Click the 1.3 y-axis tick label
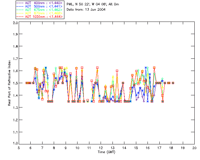The width and height of the screenshot is (200, 160). point(15,107)
